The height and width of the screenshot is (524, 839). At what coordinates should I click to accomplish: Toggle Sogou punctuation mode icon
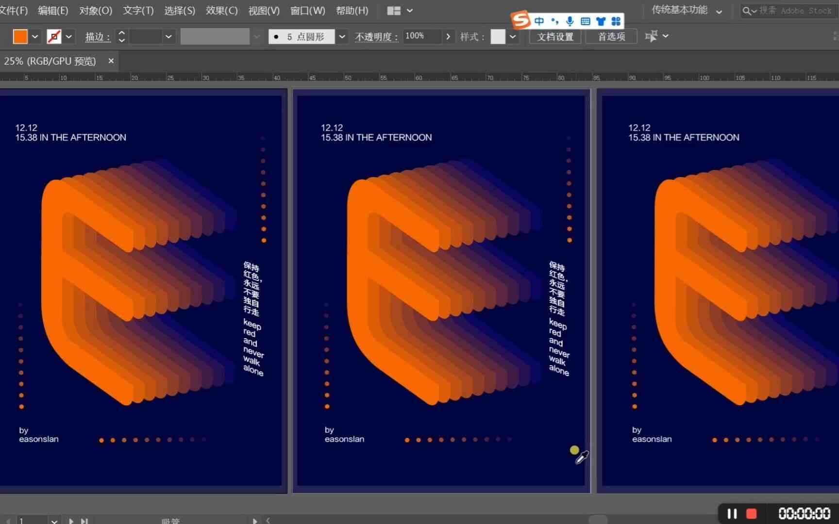pyautogui.click(x=554, y=21)
